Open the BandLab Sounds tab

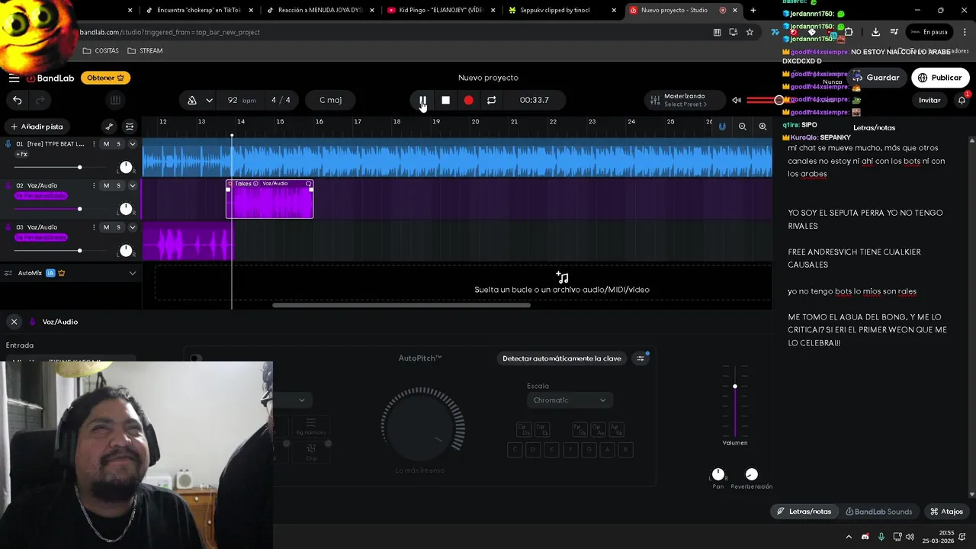point(878,512)
